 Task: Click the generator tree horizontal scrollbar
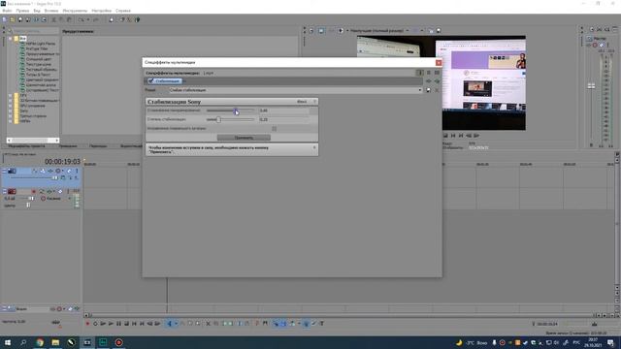click(x=33, y=140)
